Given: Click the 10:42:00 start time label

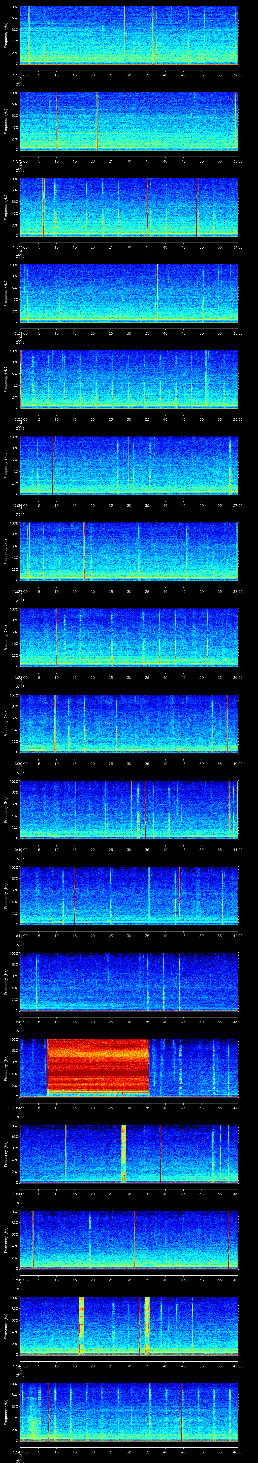Looking at the screenshot, I should coord(20,1022).
